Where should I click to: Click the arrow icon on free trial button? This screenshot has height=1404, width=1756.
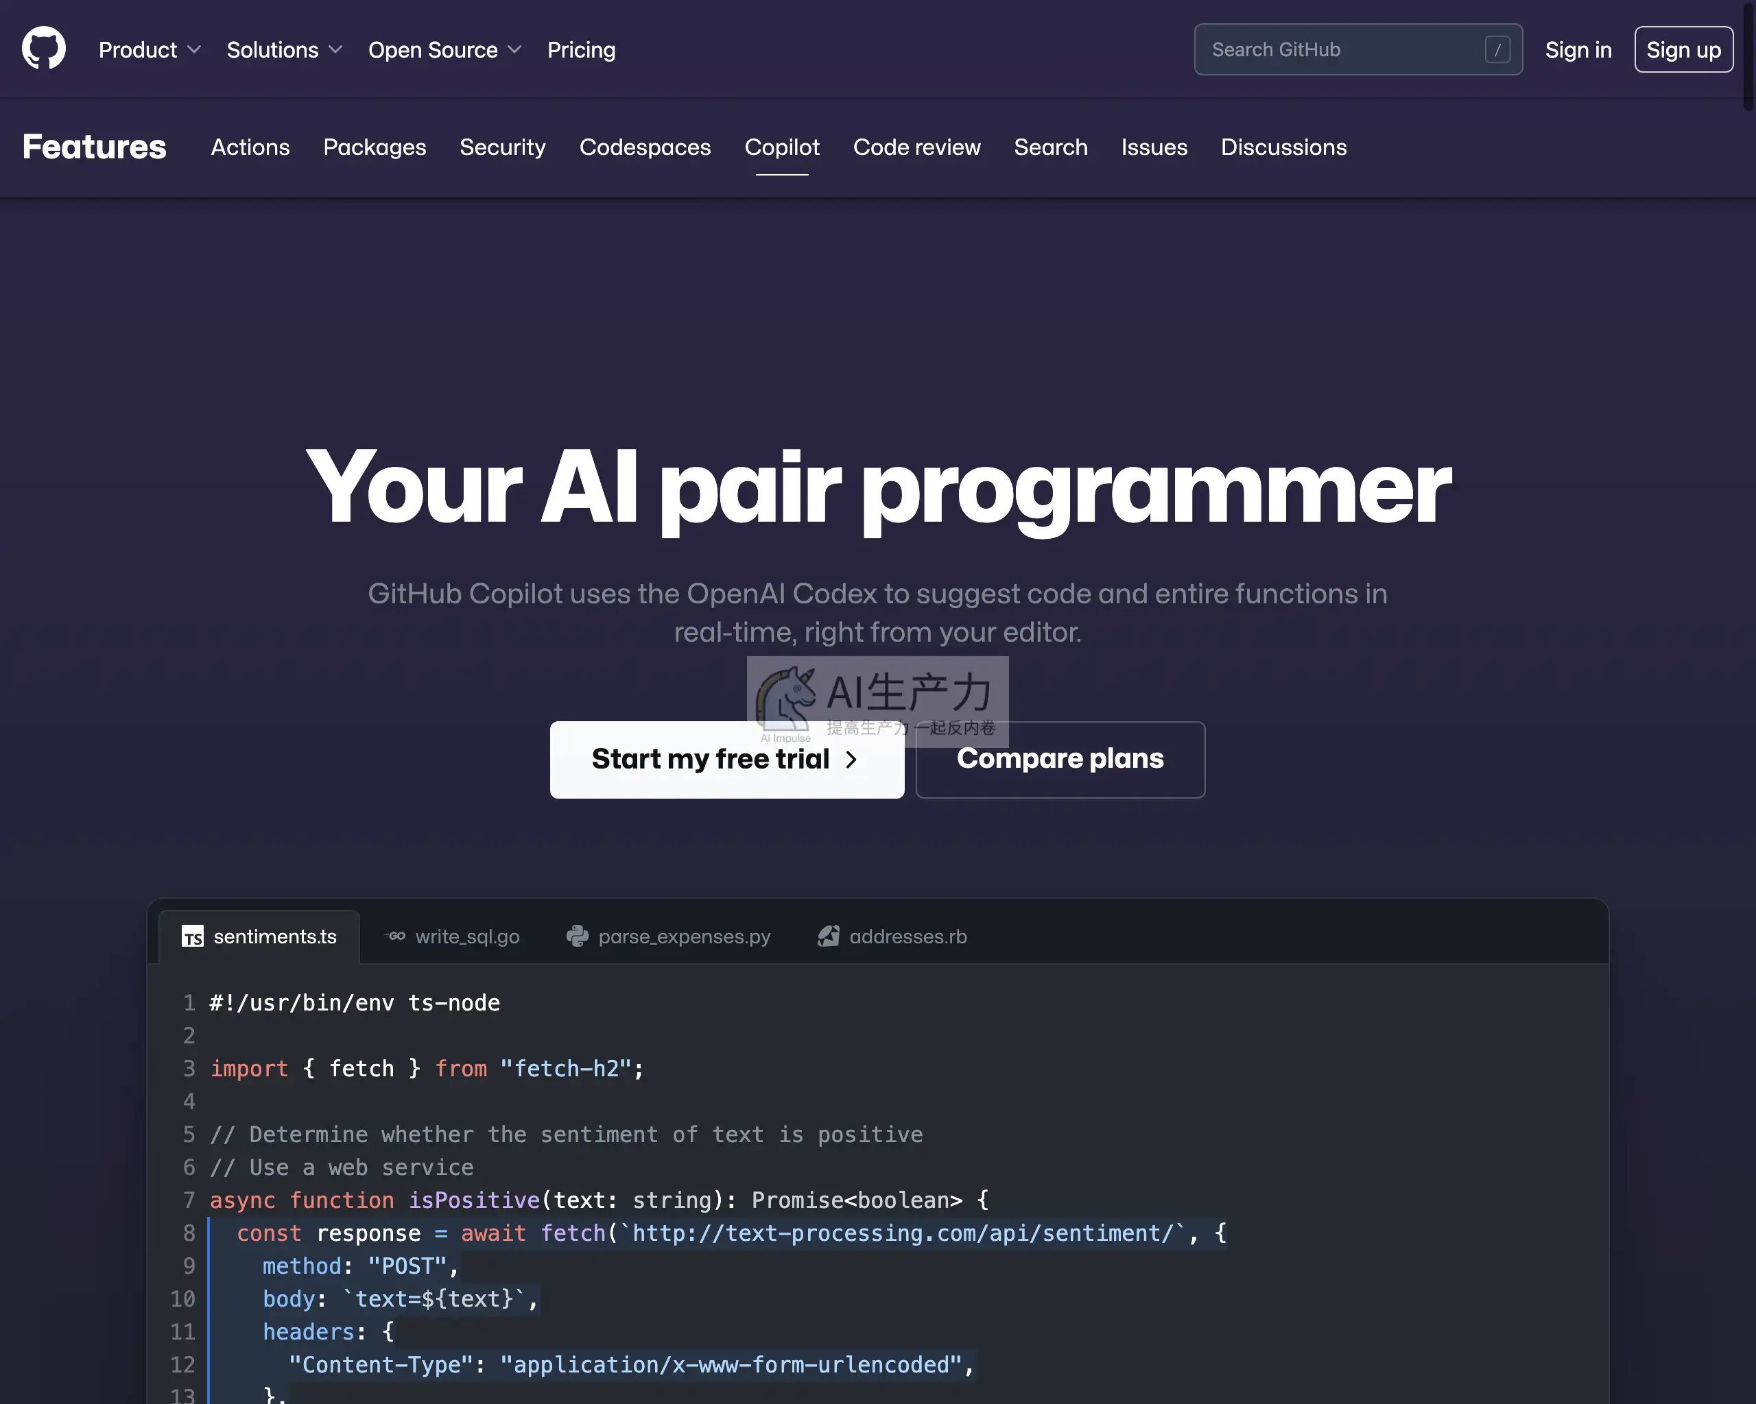point(851,760)
